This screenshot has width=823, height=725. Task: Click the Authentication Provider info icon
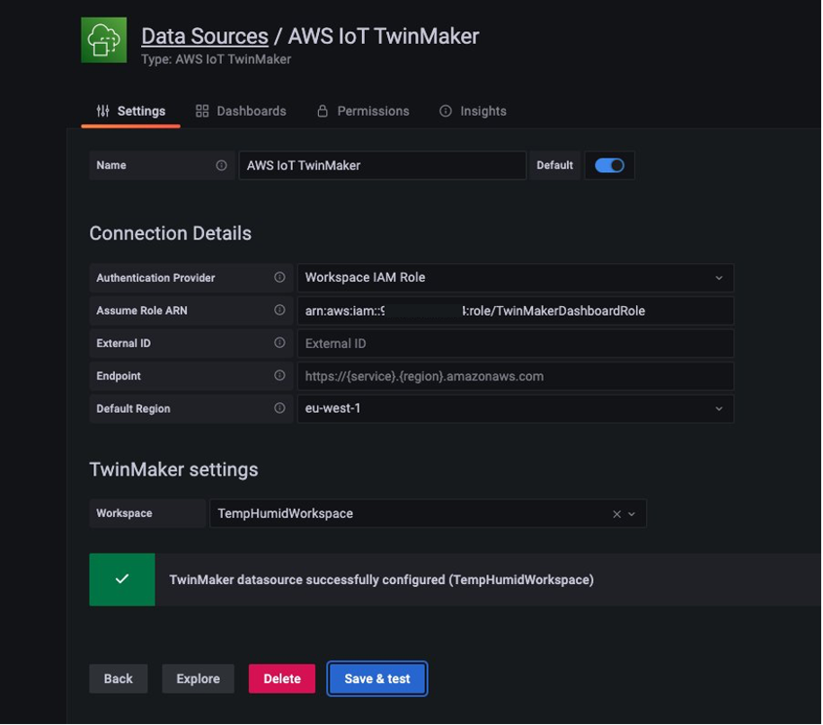(x=279, y=277)
